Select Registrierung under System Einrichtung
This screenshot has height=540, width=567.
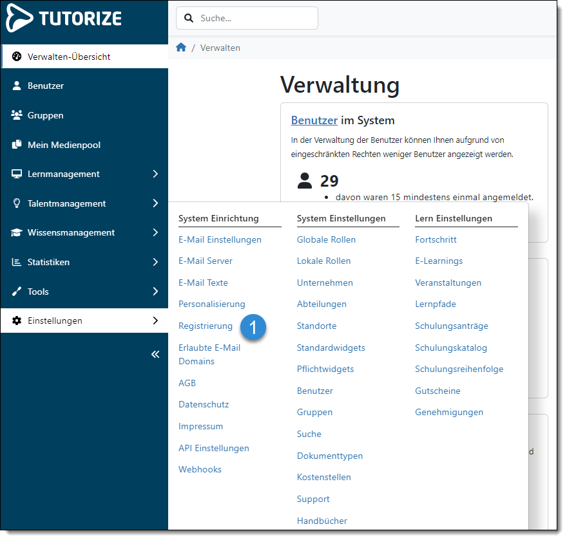[x=206, y=326]
